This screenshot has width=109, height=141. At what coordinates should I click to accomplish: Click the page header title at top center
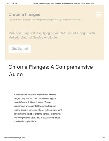(x=63, y=3)
